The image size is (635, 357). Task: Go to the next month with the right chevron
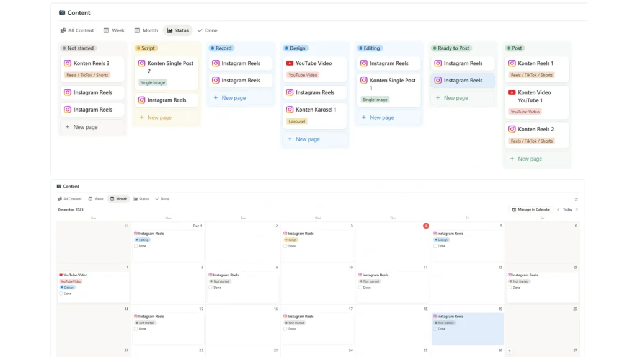point(577,209)
